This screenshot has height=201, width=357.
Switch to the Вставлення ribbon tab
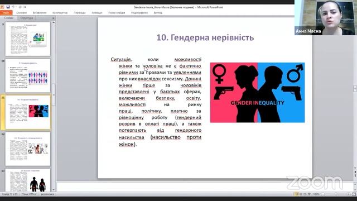click(40, 13)
